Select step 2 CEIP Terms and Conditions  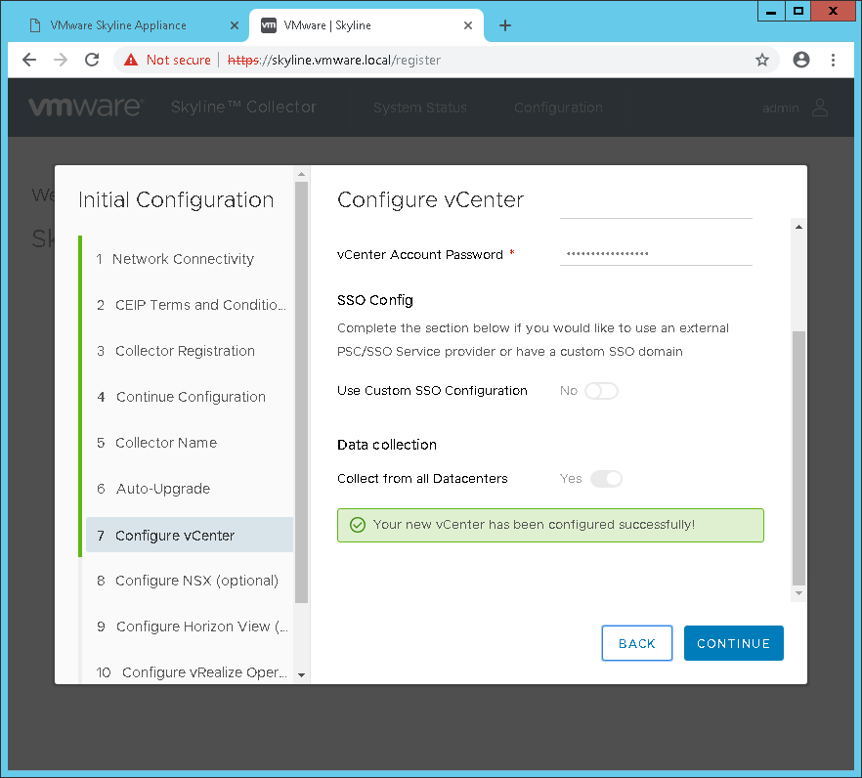pos(190,305)
